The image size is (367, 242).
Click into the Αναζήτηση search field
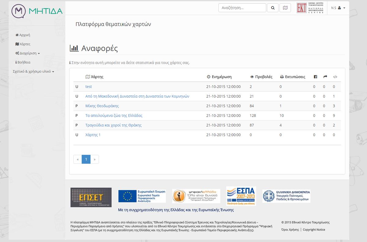pyautogui.click(x=242, y=8)
